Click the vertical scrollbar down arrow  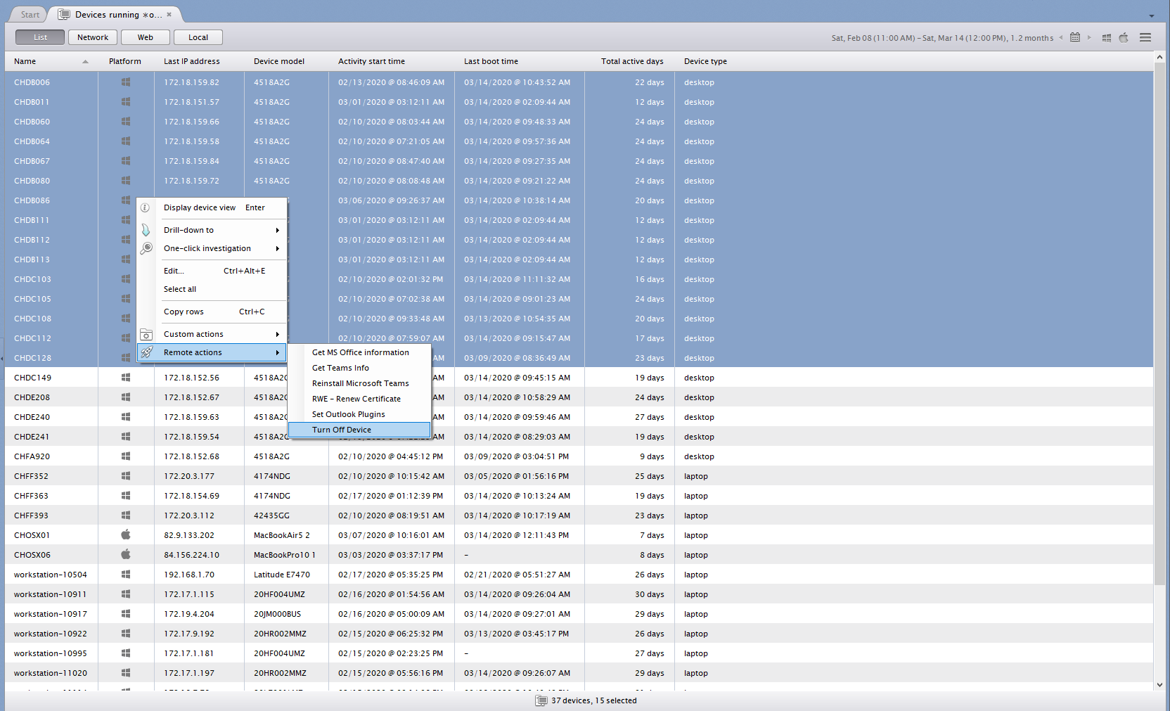1159,684
